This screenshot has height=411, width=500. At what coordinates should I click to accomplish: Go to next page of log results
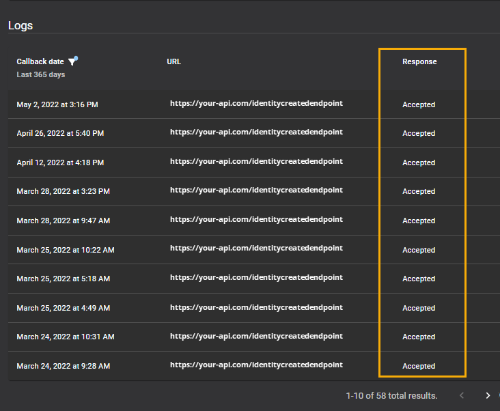[x=488, y=395]
